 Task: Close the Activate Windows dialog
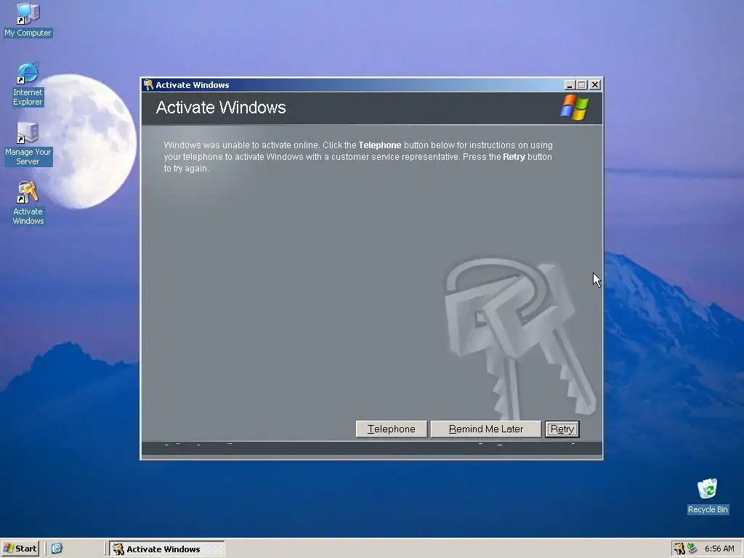pyautogui.click(x=595, y=85)
